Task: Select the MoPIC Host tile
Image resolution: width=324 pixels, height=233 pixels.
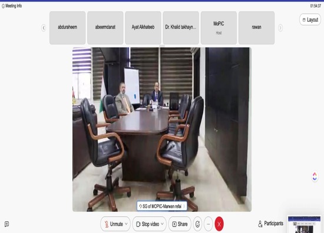Action: (219, 28)
